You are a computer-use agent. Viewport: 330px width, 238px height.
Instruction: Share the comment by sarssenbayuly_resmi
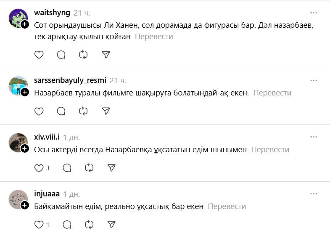click(106, 111)
